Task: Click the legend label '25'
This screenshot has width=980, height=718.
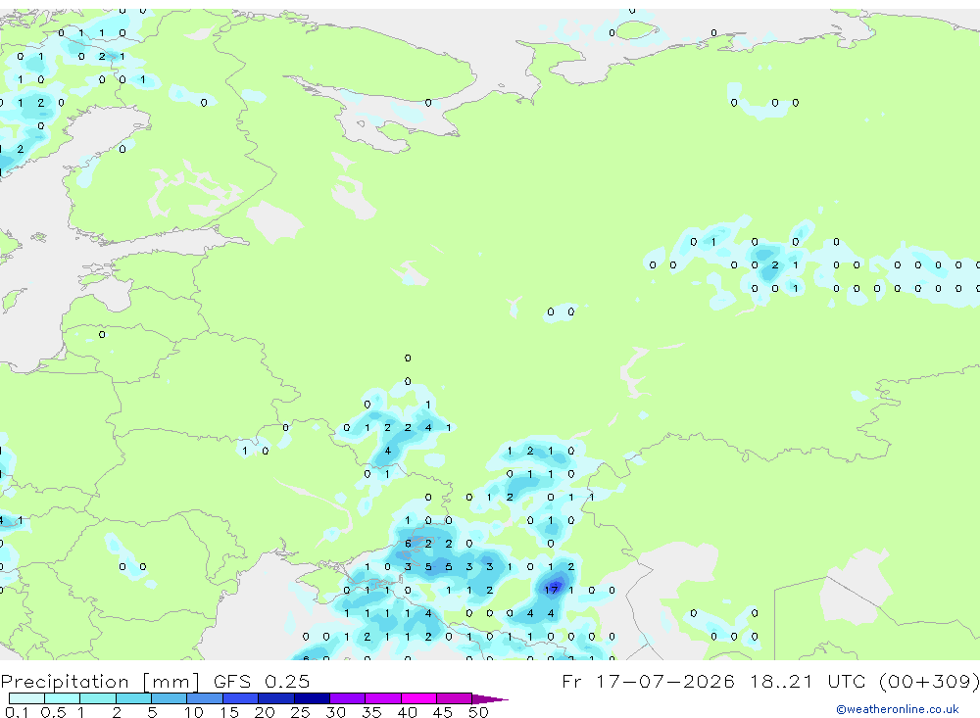Action: click(300, 712)
